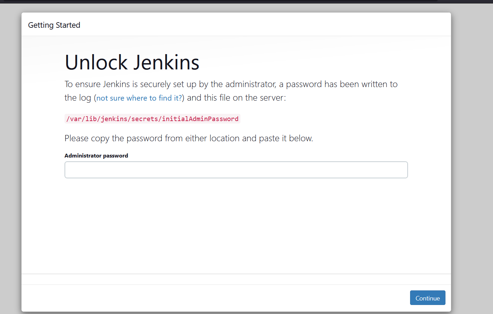
Task: Click the Administrator password input field
Action: click(236, 170)
